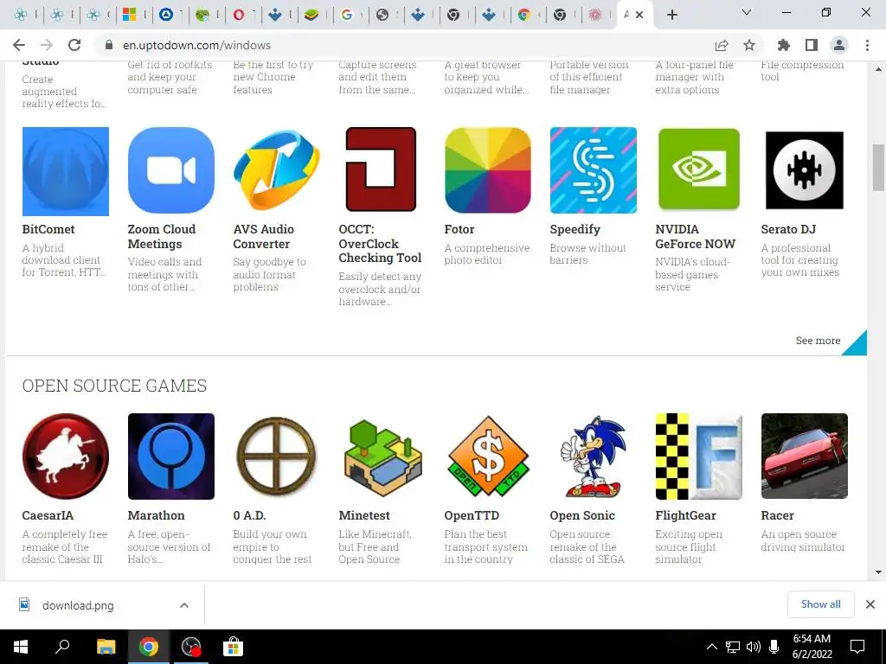Open the Speedify app icon
Viewport: 886px width, 664px height.
[x=594, y=170]
